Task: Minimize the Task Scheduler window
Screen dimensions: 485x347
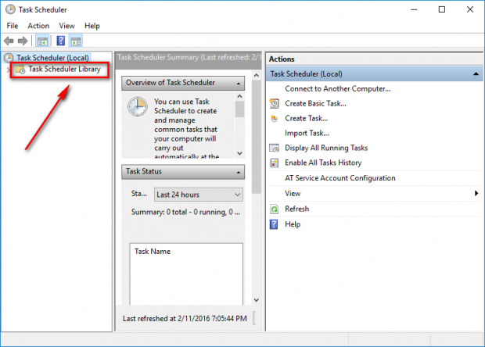Action: 414,9
